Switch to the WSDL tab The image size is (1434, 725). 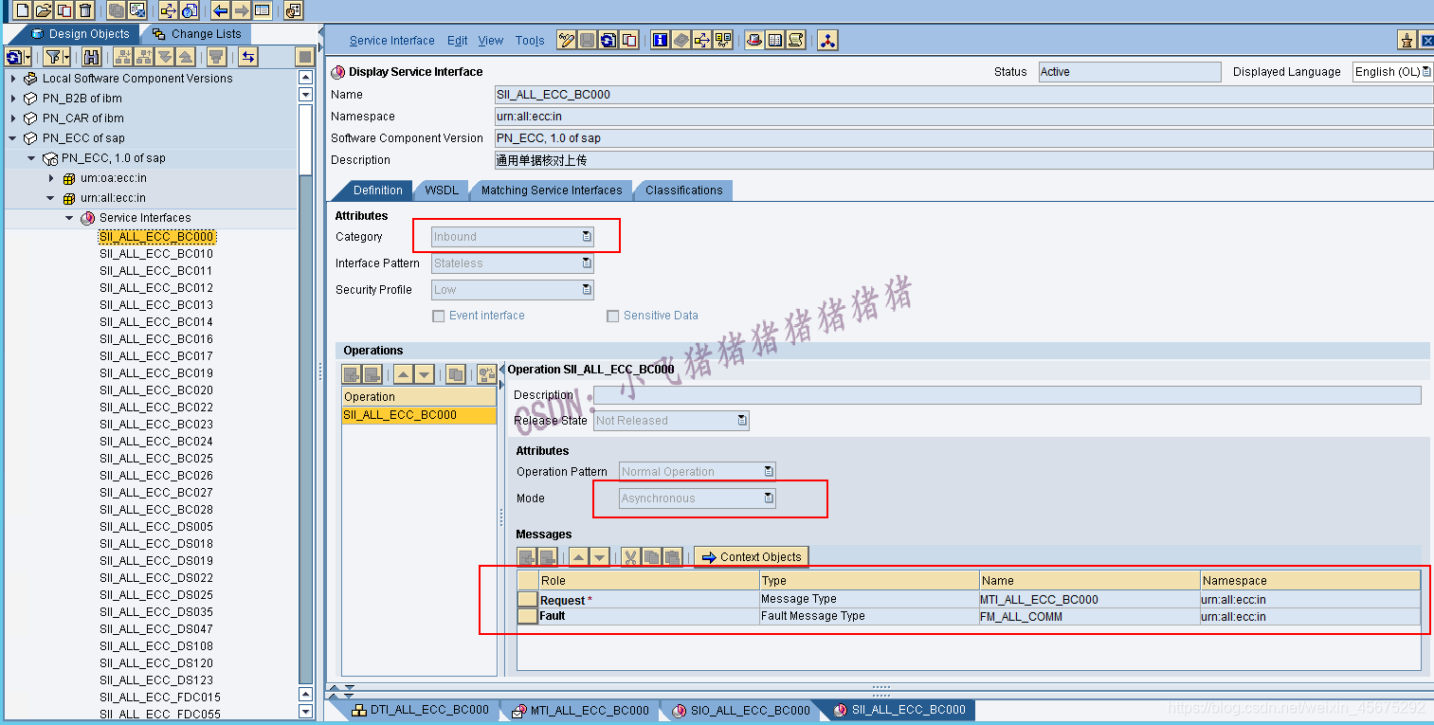click(x=442, y=190)
